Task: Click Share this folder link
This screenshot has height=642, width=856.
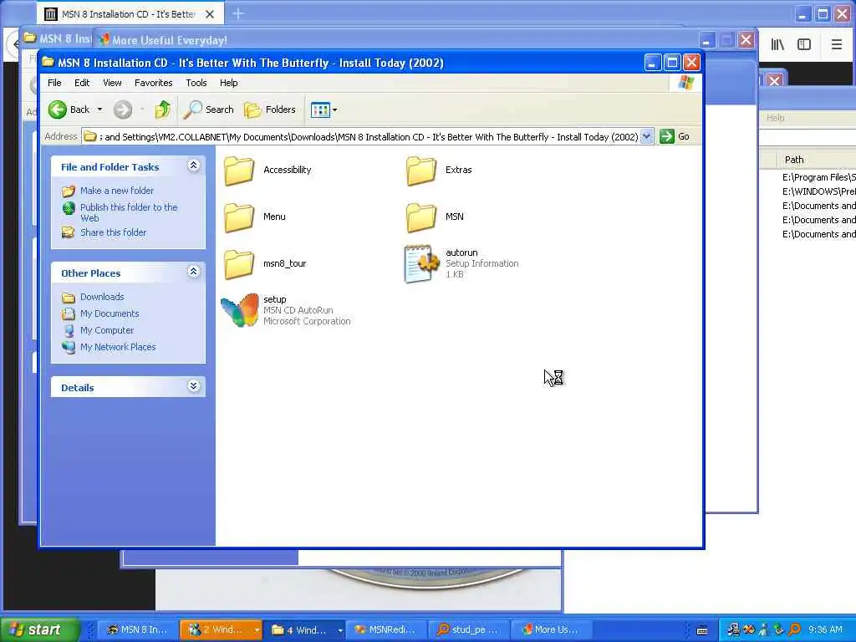Action: (x=113, y=232)
